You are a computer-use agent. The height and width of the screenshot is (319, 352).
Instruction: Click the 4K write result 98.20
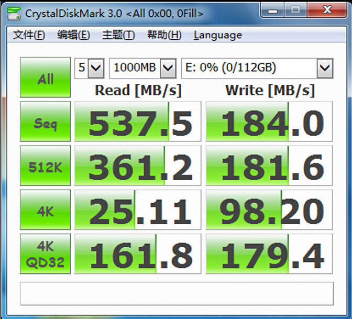tap(269, 210)
